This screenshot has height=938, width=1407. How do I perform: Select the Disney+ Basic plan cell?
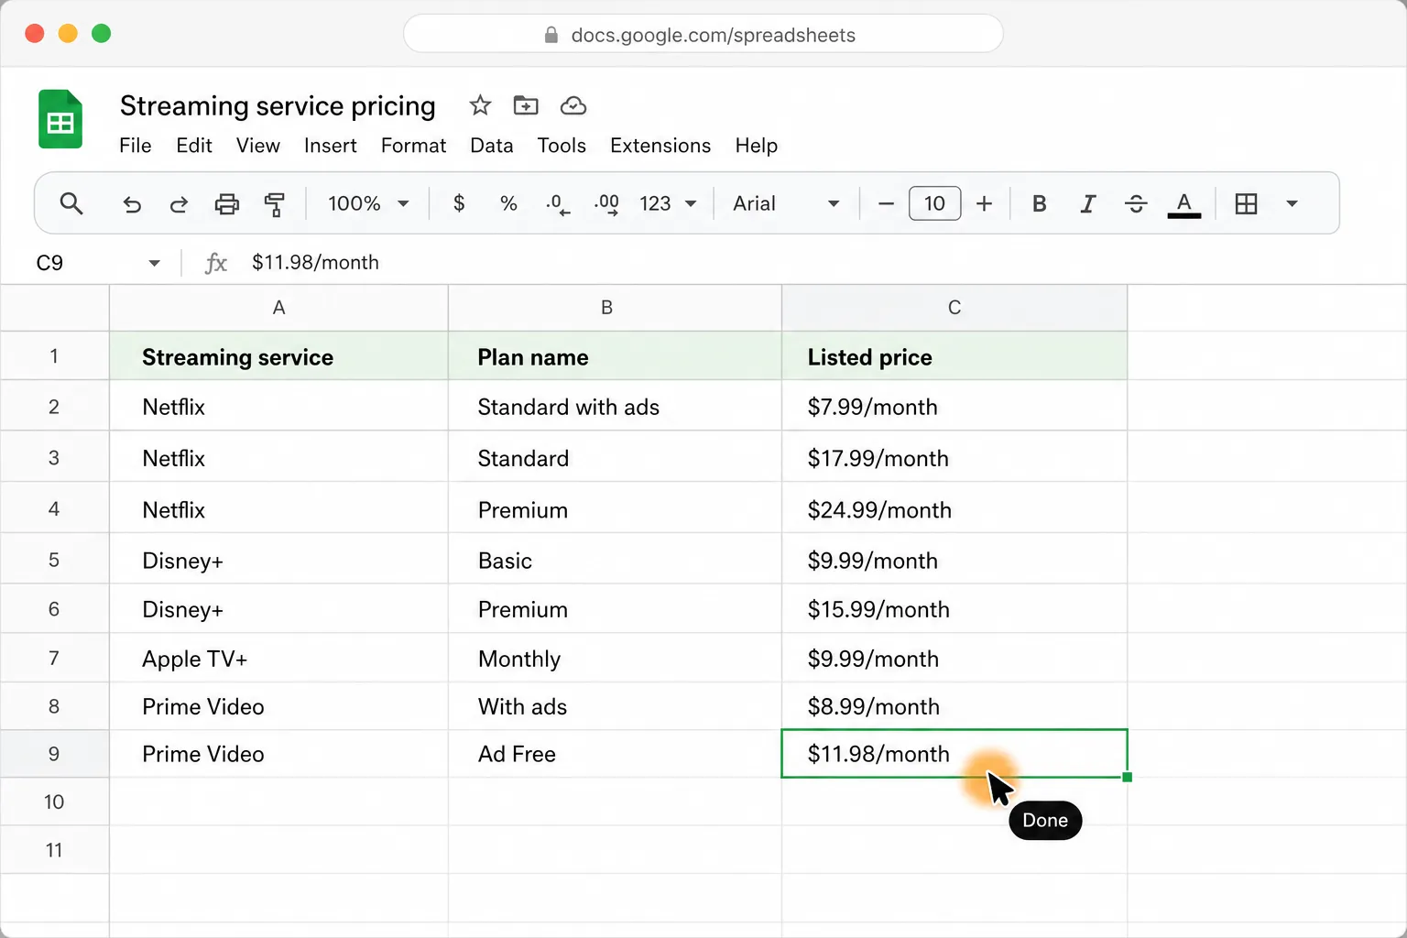[615, 560]
